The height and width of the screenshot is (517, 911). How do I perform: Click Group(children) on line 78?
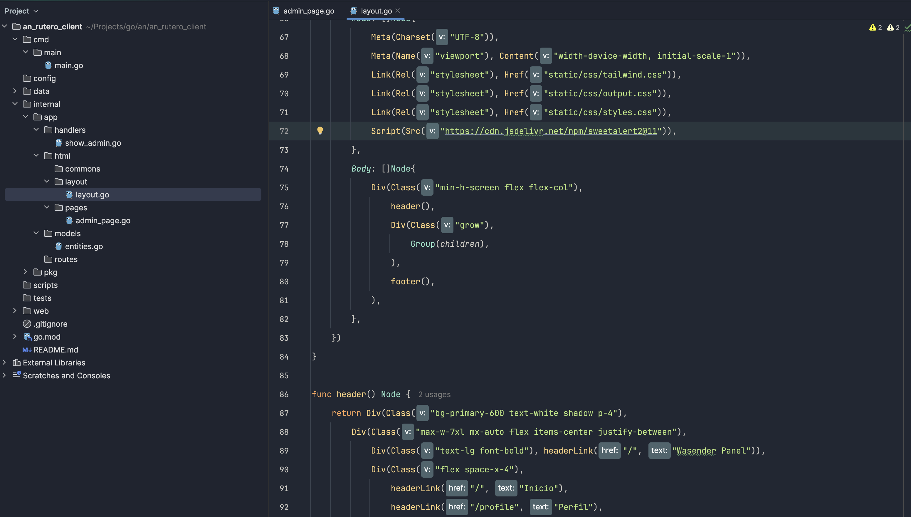447,244
